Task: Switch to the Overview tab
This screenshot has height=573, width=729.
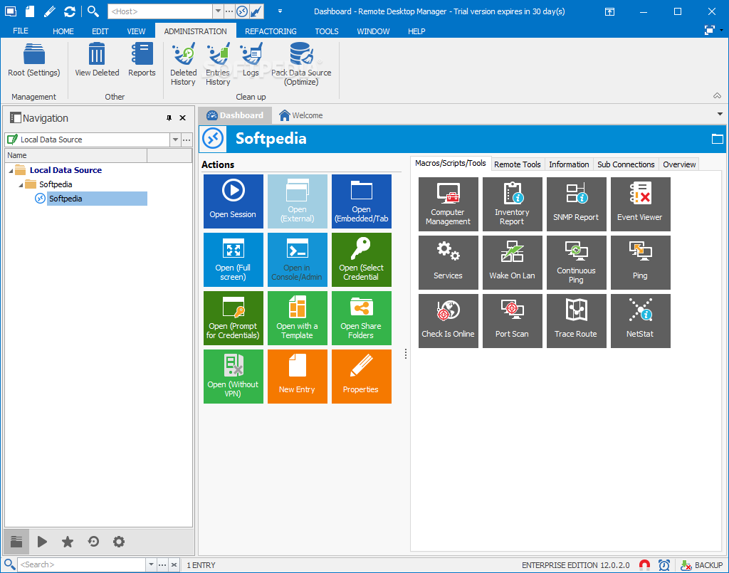Action: [678, 164]
